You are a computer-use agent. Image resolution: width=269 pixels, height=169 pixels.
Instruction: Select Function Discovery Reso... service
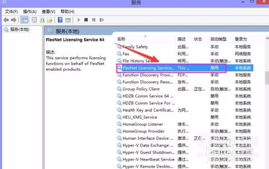[x=184, y=82]
